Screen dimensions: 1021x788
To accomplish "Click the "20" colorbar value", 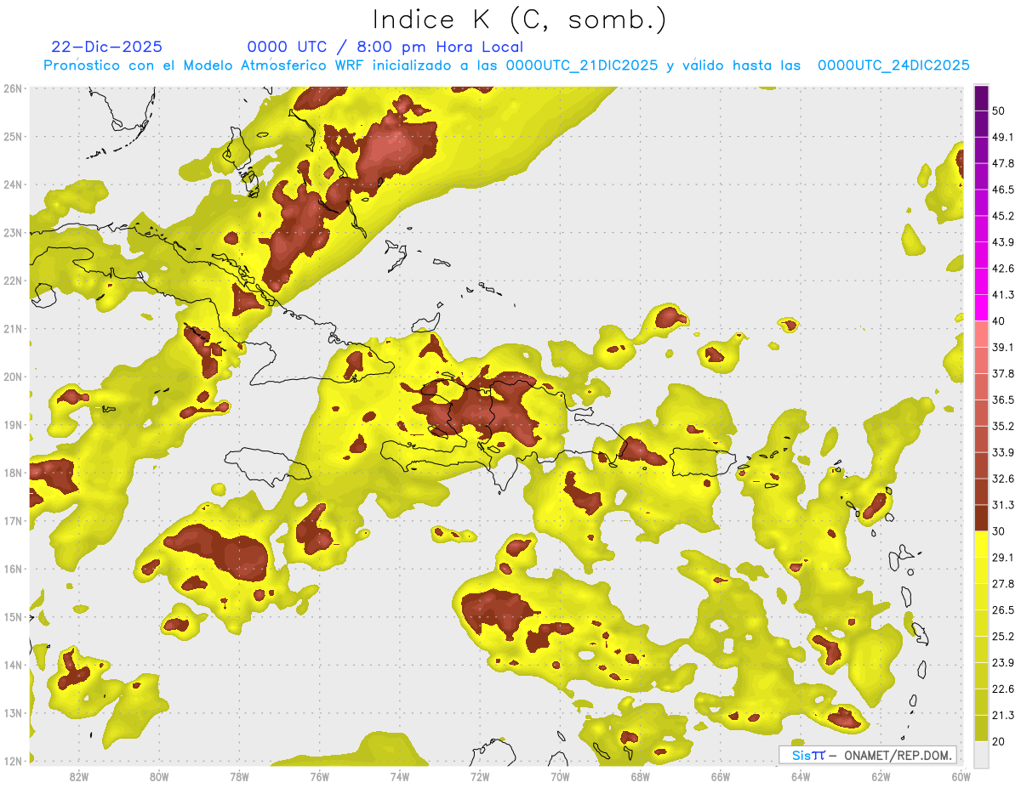I will pyautogui.click(x=999, y=742).
